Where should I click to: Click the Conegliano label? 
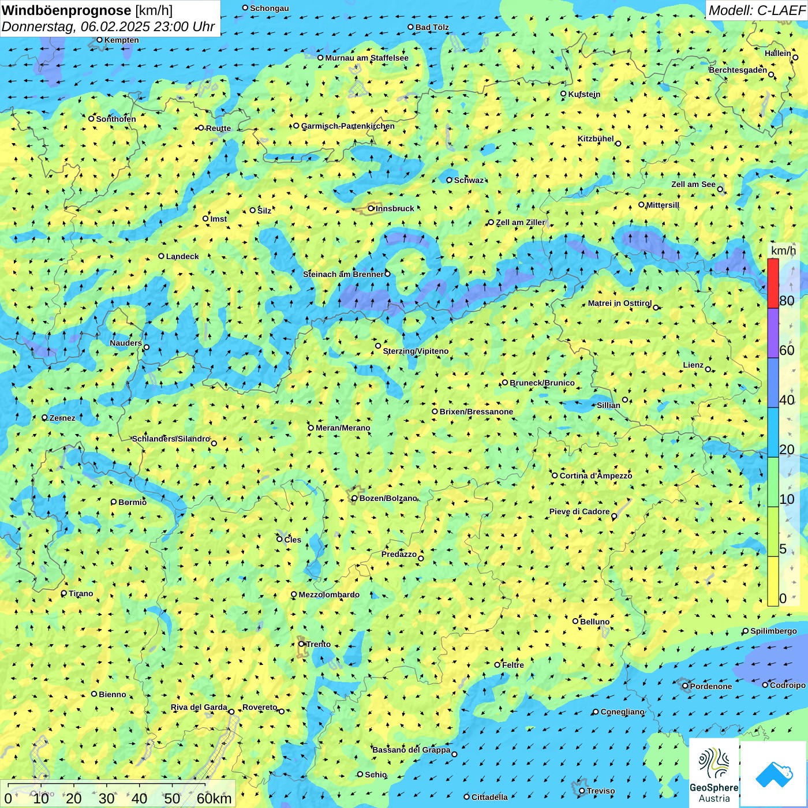pyautogui.click(x=622, y=712)
